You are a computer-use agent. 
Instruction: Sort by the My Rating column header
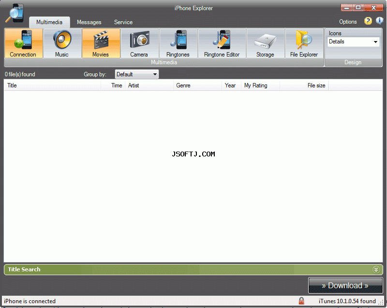[x=260, y=85]
